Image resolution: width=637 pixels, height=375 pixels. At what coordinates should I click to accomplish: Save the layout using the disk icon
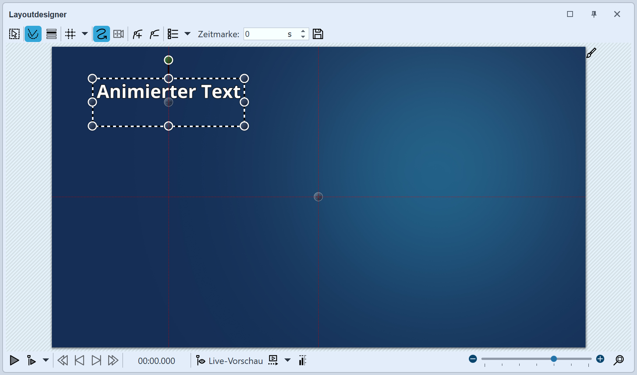(318, 34)
